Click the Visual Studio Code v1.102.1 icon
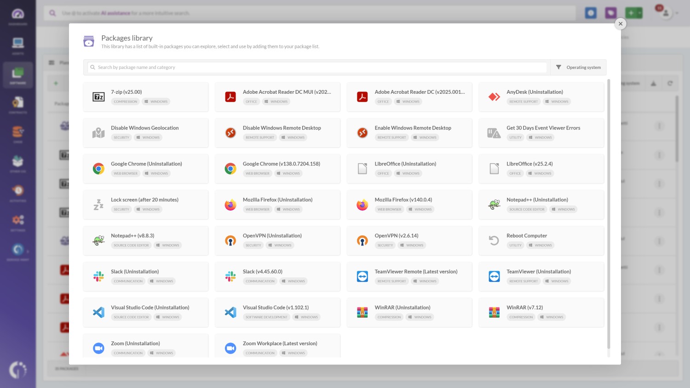690x388 pixels. click(x=230, y=312)
